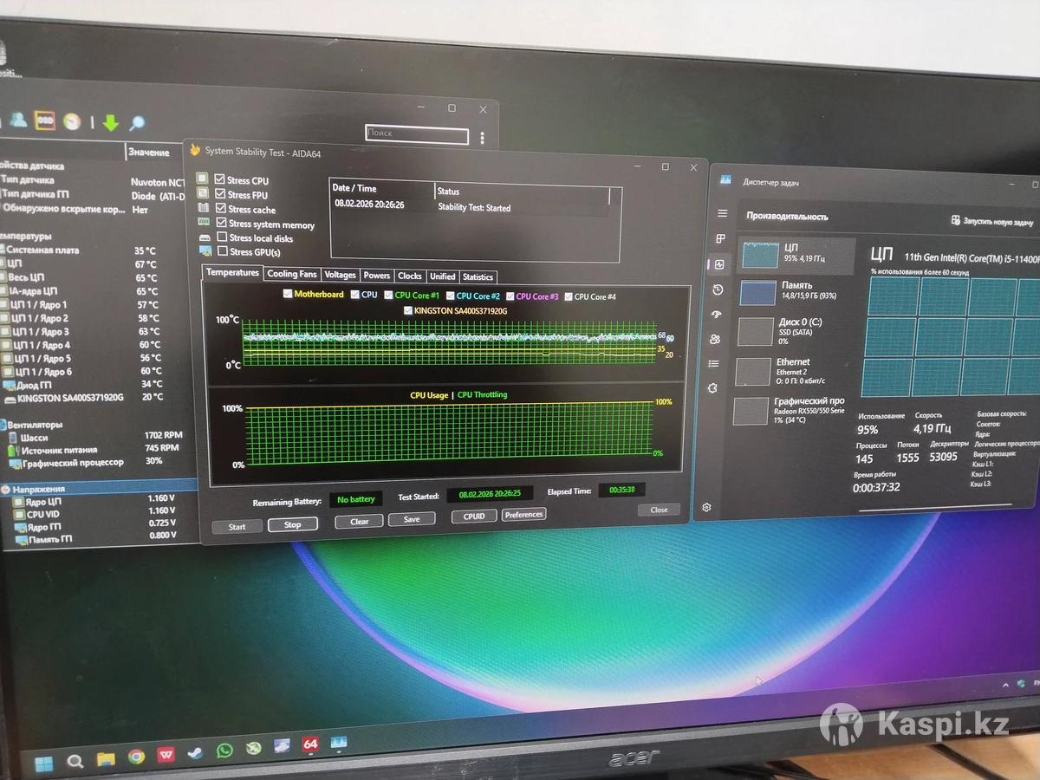1040x780 pixels.
Task: Click the green download arrow in AIDA64 toolbar
Action: (x=110, y=122)
